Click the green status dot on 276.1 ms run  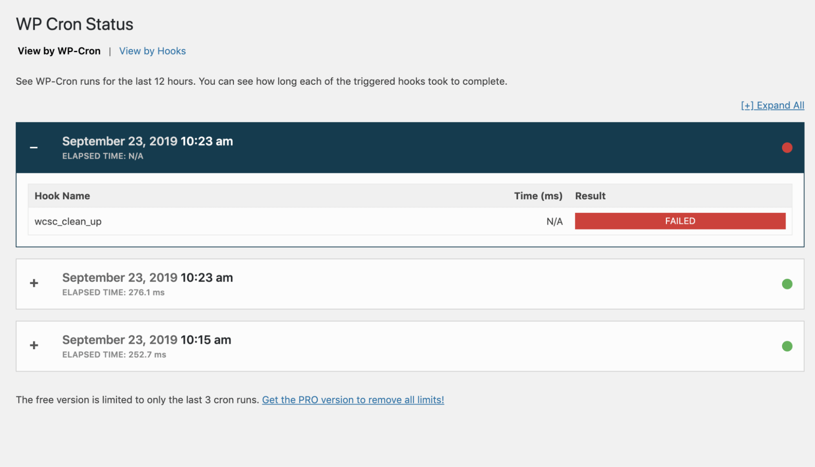[x=787, y=284]
